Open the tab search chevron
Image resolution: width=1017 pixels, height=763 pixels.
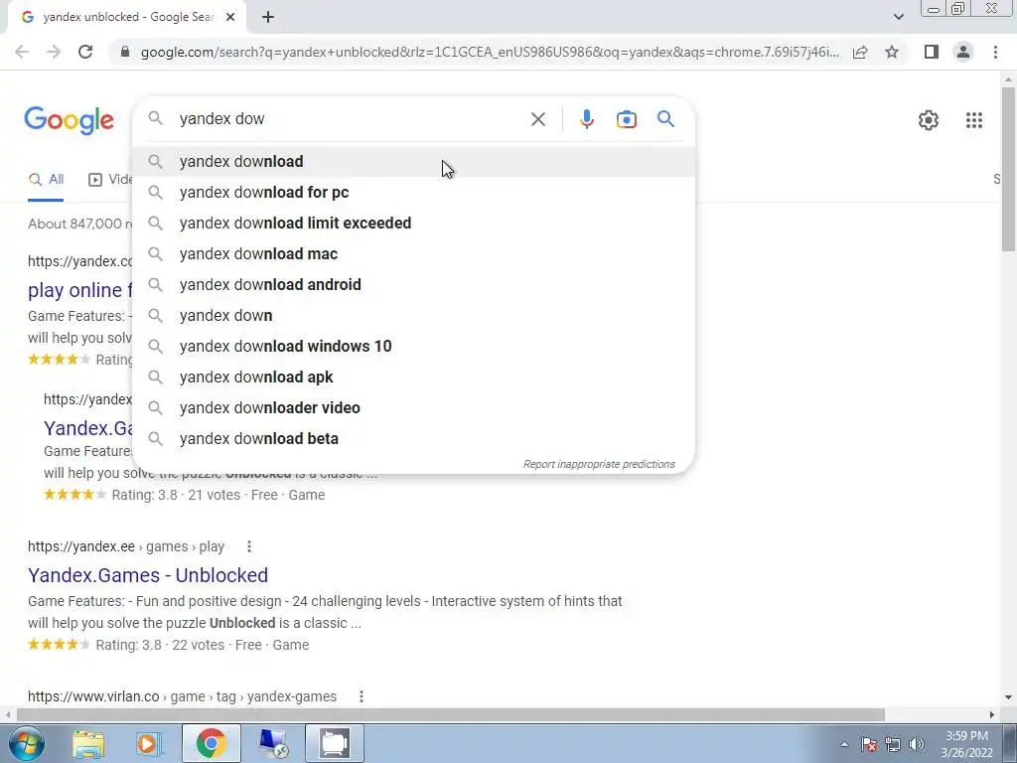click(898, 17)
